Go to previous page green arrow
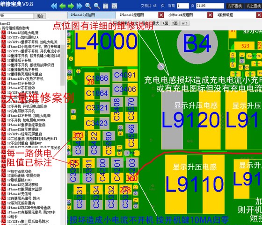Viewport: 262px width, 225px height. coord(62,6)
